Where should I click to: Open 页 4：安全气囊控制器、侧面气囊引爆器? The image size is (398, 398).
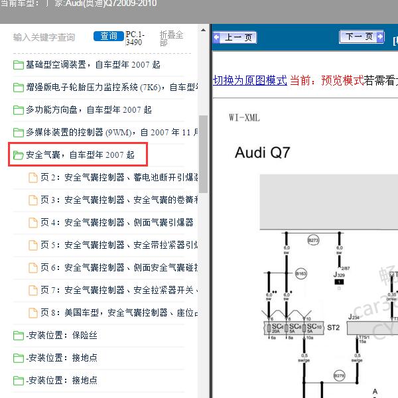[117, 222]
